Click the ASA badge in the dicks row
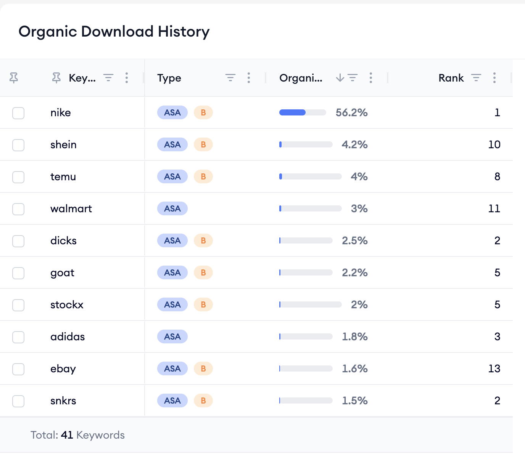The height and width of the screenshot is (455, 525). click(x=172, y=240)
